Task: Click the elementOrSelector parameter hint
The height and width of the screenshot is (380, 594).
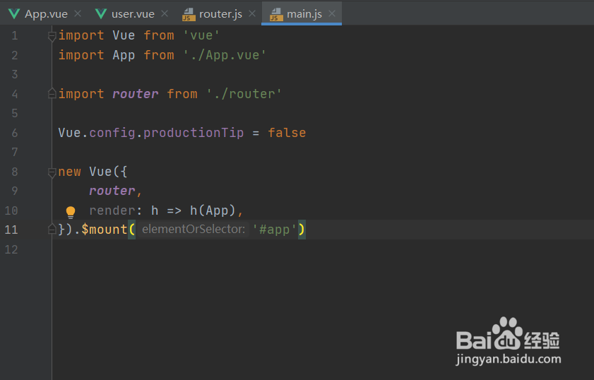Action: [194, 230]
